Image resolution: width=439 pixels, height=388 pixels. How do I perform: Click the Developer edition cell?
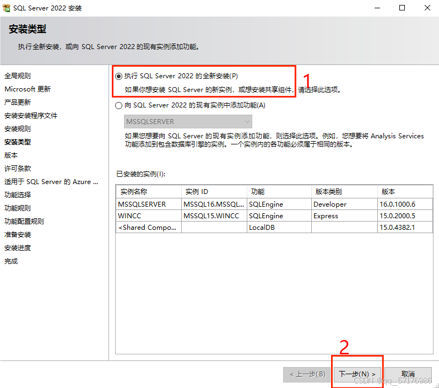pos(344,204)
